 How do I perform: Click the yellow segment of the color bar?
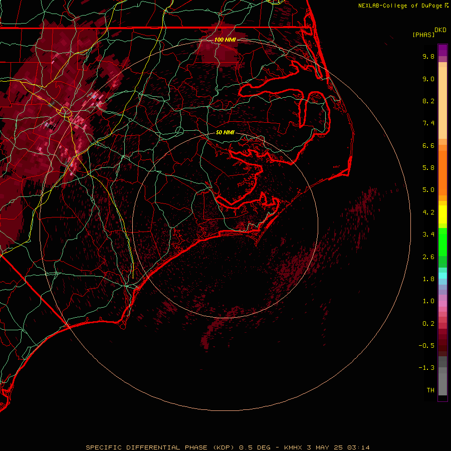(x=442, y=214)
